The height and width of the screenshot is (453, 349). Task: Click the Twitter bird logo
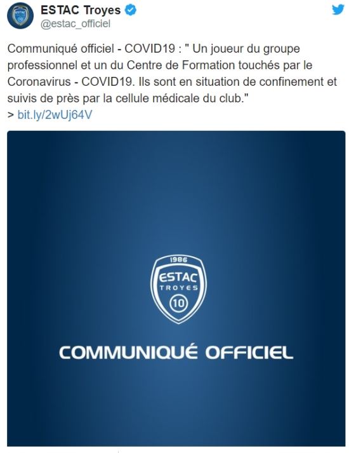pyautogui.click(x=338, y=10)
